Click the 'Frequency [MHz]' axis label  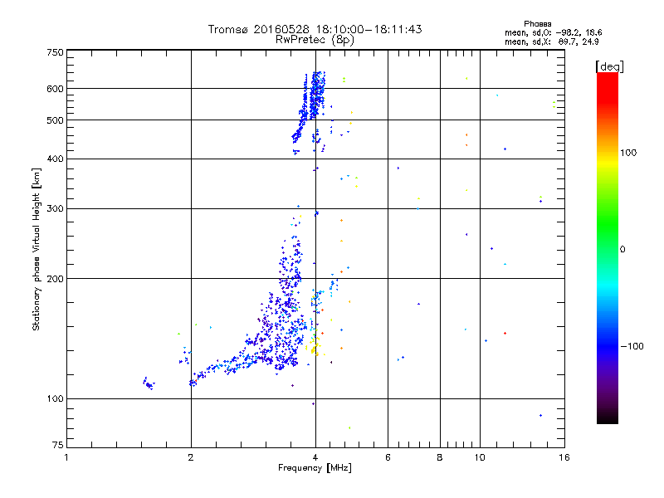point(315,468)
